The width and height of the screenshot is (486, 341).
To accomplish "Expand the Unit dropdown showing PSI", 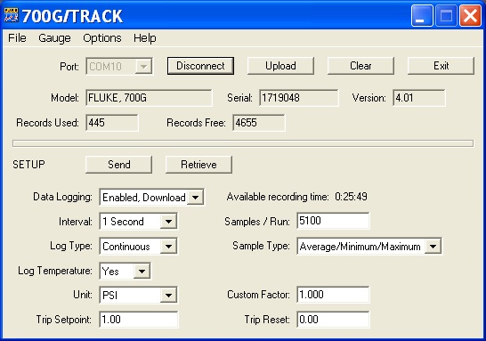I will [x=168, y=295].
